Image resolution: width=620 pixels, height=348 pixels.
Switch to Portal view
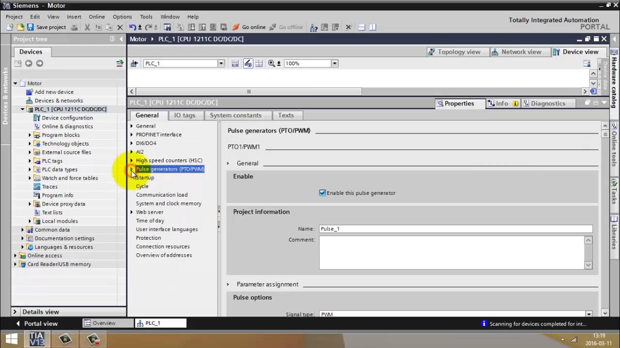pyautogui.click(x=37, y=323)
